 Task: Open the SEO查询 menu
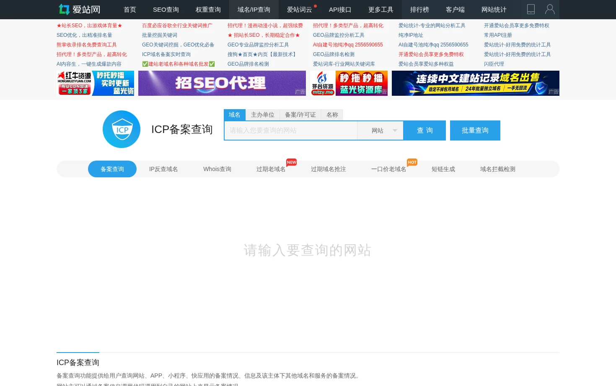coord(166,10)
